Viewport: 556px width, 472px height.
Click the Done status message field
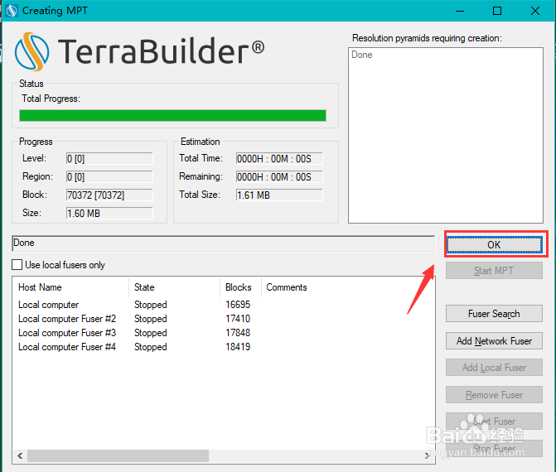(224, 243)
